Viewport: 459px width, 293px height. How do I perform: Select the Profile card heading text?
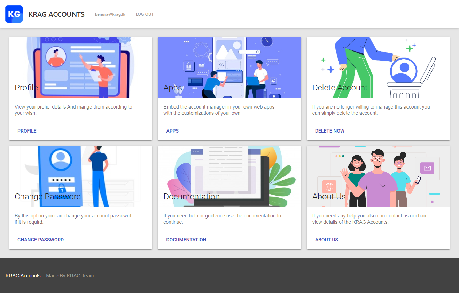coord(26,88)
